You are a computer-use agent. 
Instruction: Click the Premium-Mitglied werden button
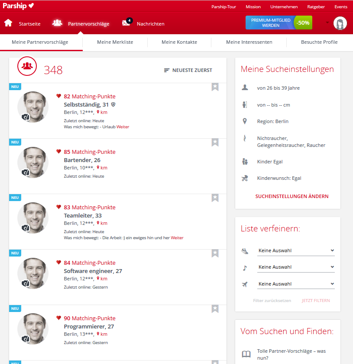coord(279,23)
